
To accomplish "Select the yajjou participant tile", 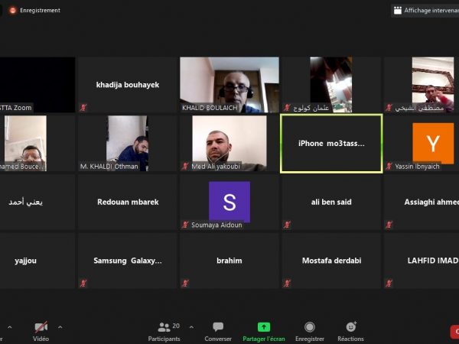I will click(x=37, y=261).
